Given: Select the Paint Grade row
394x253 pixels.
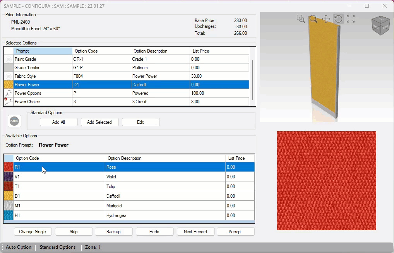Looking at the screenshot, I should point(127,59).
